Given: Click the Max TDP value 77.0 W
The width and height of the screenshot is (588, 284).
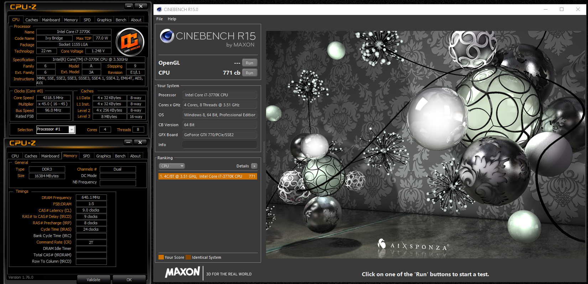Looking at the screenshot, I should point(102,38).
